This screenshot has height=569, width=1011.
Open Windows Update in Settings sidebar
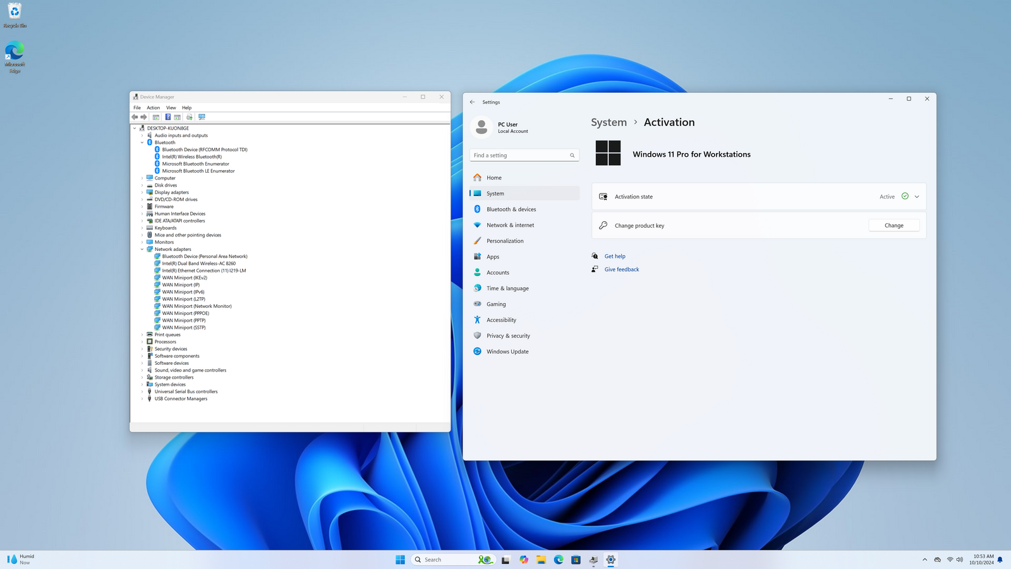coord(524,352)
